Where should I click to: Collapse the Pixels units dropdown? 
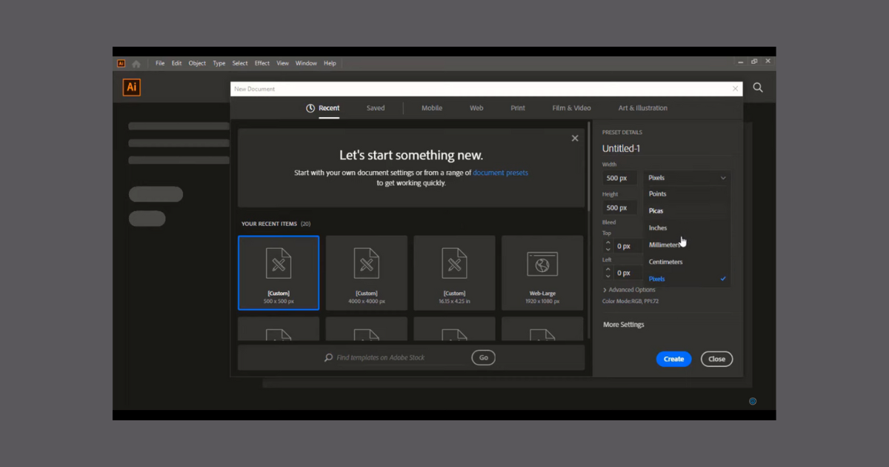[687, 178]
